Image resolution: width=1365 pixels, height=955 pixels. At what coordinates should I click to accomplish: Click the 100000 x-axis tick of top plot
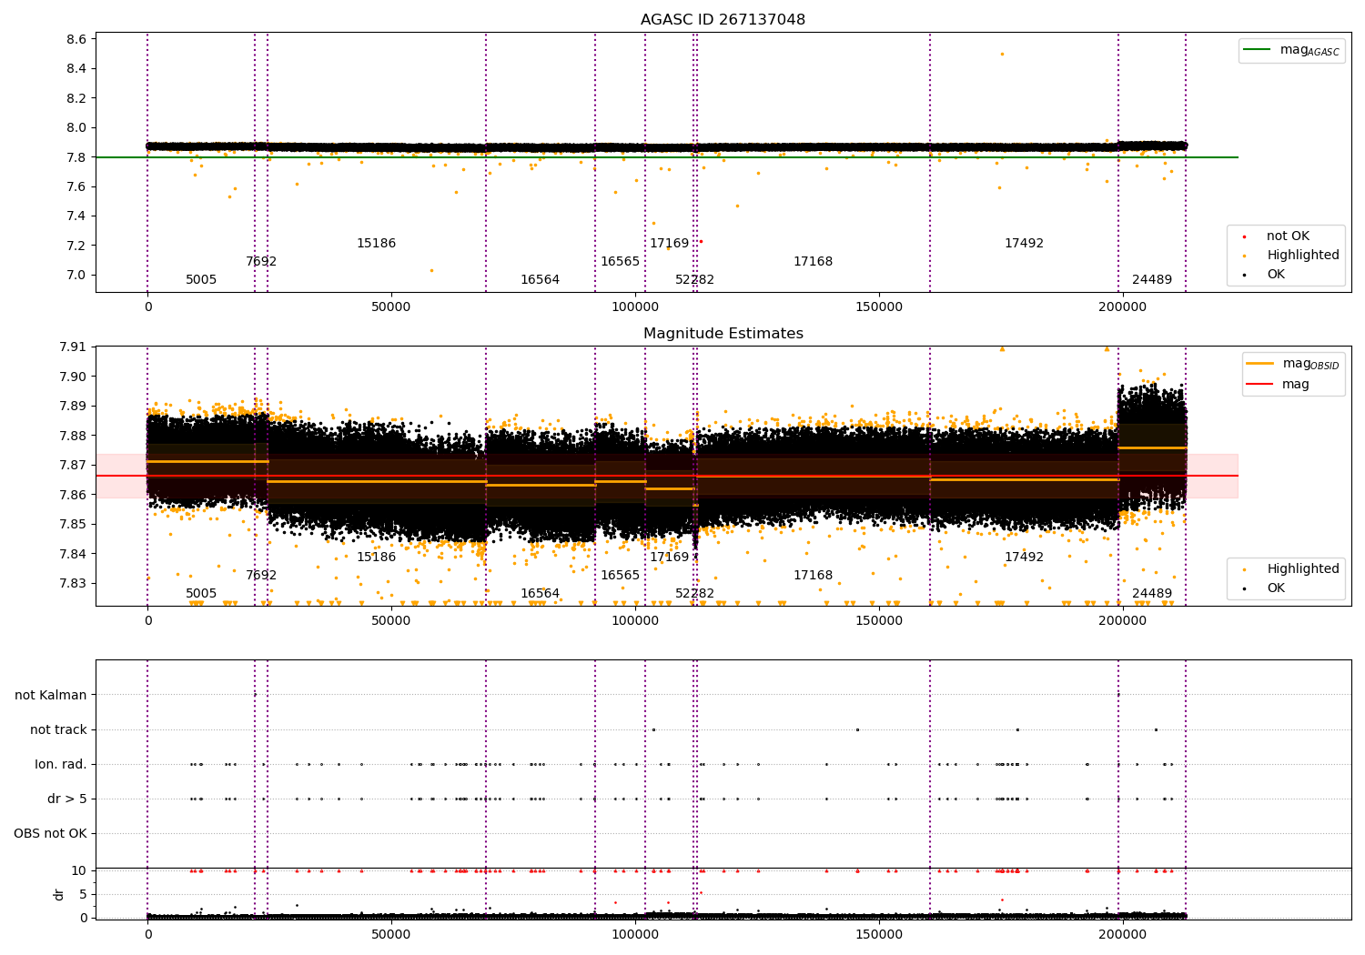(x=635, y=307)
